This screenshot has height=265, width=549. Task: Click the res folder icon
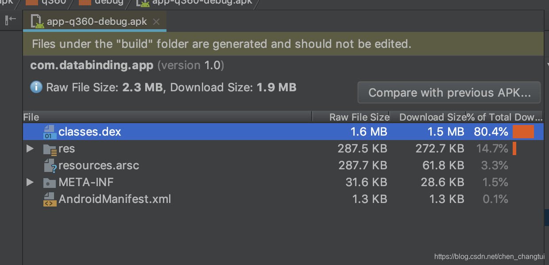click(x=50, y=149)
